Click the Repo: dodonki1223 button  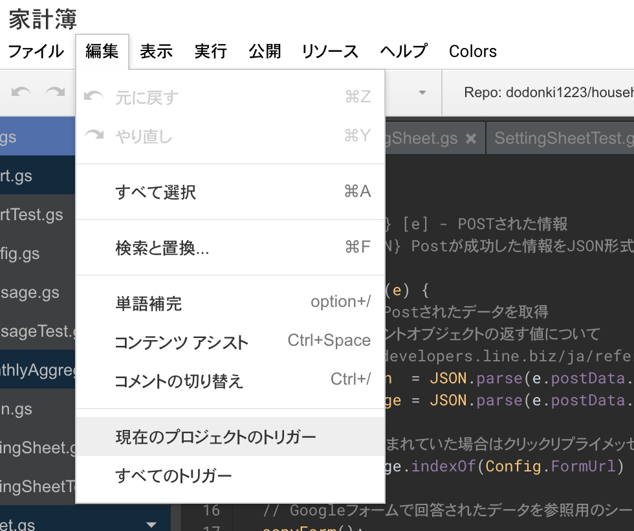click(x=547, y=93)
